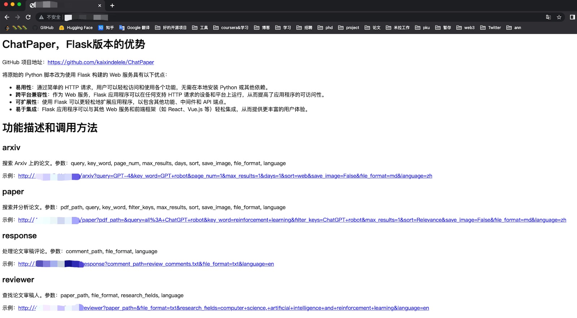Bookmark this page with the star icon

[x=559, y=17]
